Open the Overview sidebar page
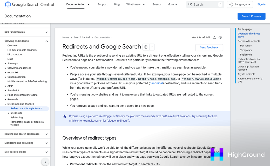Image resolution: width=270 pixels, height=166 pixels. click(12, 45)
